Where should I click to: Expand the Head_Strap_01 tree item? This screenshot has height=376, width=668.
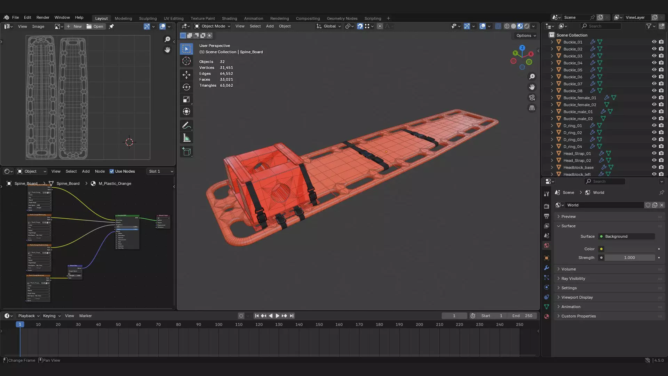pos(552,153)
